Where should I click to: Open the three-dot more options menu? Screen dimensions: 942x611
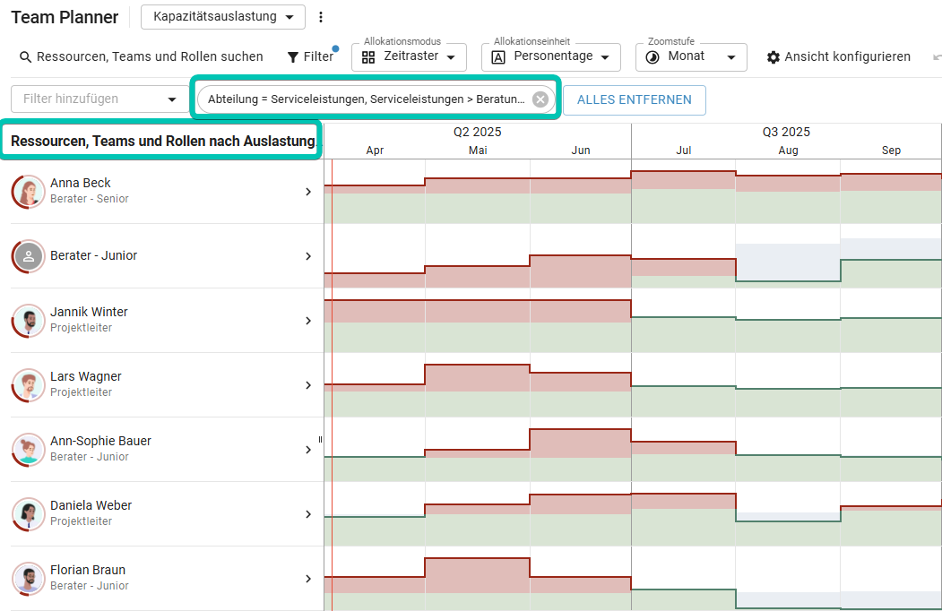point(321,17)
